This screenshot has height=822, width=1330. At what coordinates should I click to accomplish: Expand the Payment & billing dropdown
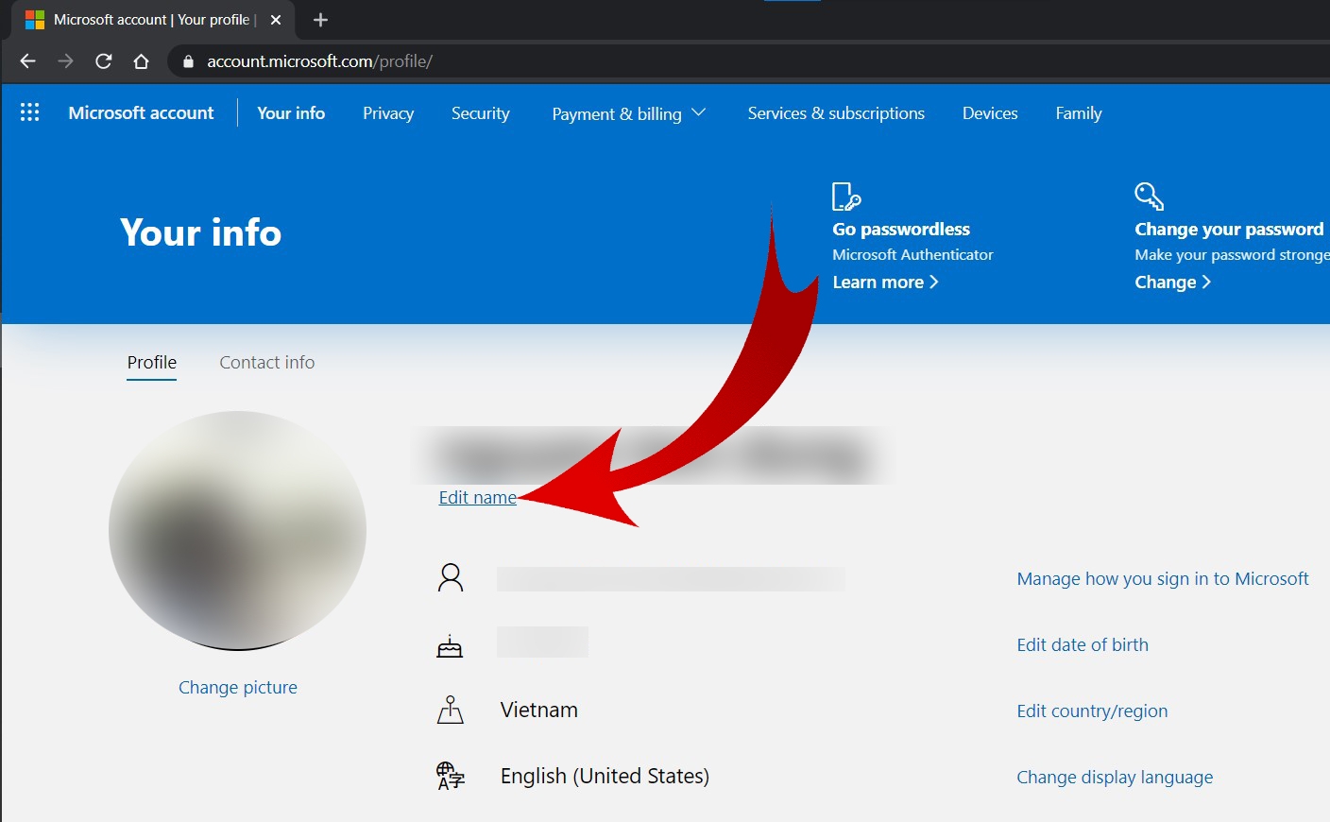point(628,113)
